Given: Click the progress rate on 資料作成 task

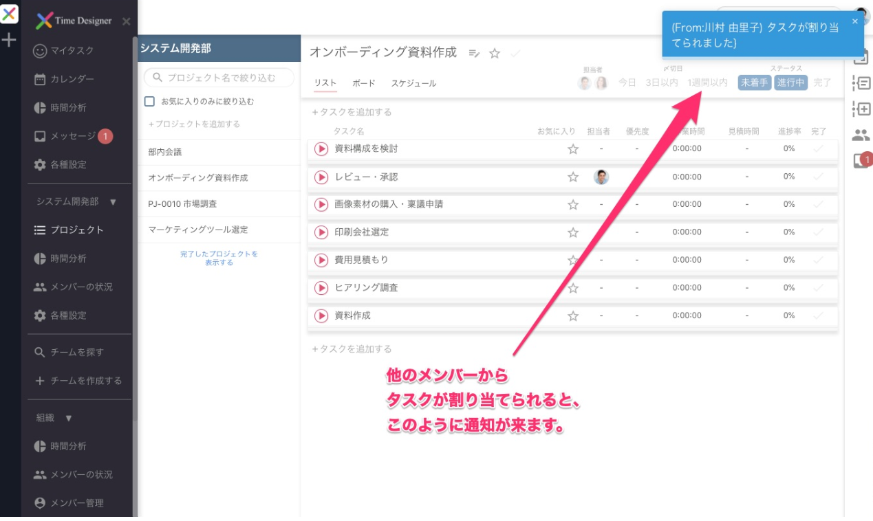Looking at the screenshot, I should 790,315.
